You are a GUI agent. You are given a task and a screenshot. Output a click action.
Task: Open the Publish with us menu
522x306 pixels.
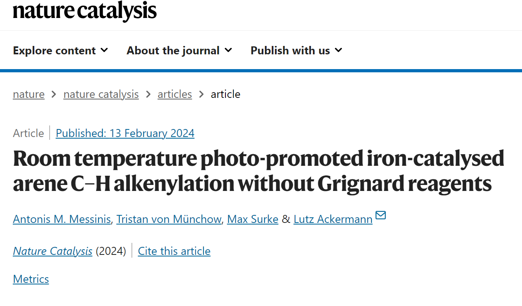296,50
